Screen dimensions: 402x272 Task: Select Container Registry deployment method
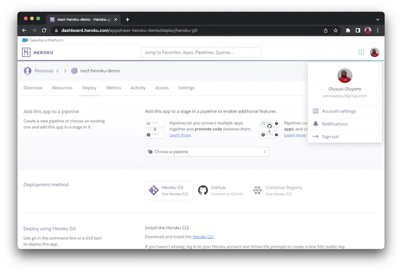pyautogui.click(x=278, y=190)
